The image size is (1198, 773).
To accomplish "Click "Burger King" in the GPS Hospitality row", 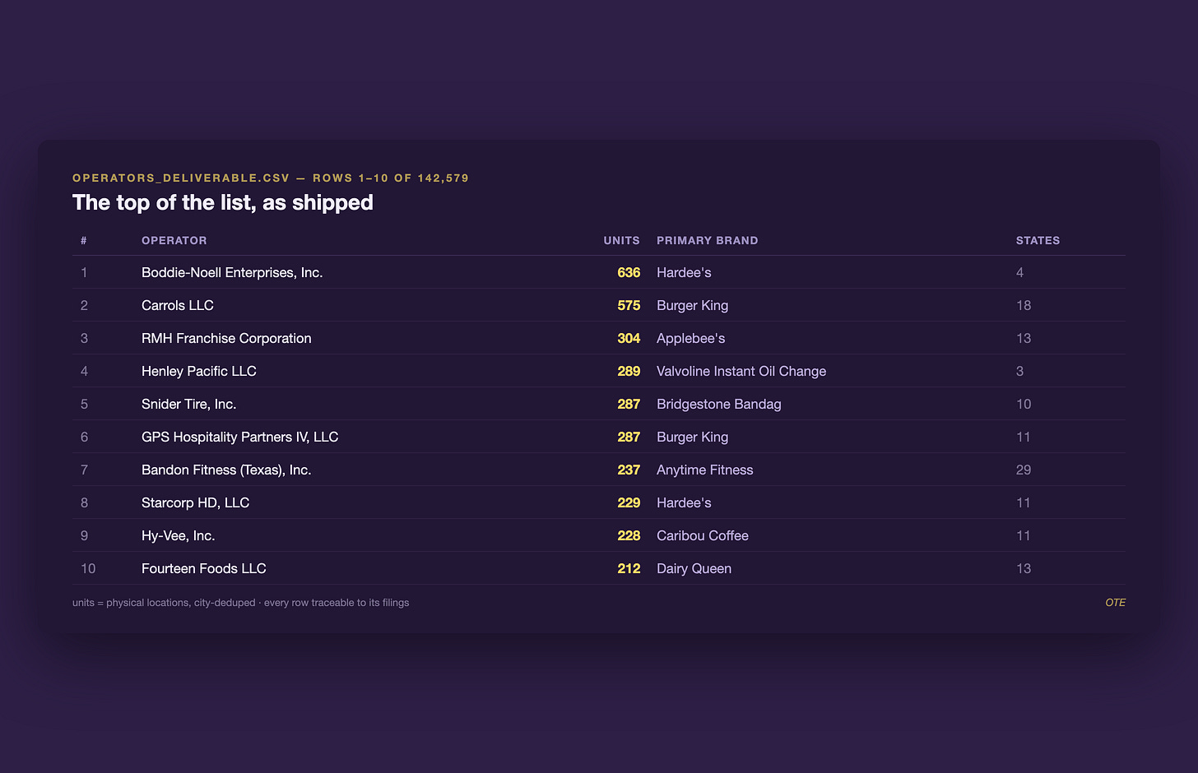I will click(x=693, y=437).
